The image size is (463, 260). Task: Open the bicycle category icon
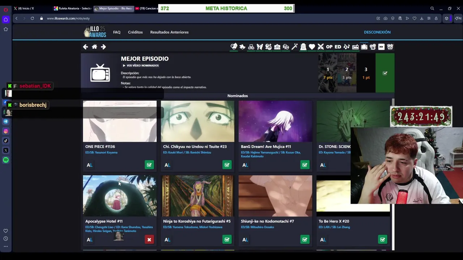coord(251,47)
